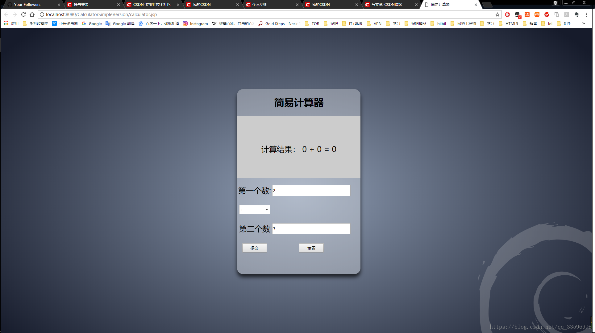The width and height of the screenshot is (595, 333).
Task: Expand the lol bookmark folder
Action: 547,23
